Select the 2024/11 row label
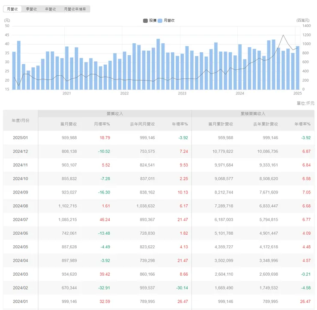Screen dimensions: 317x310 (21, 165)
